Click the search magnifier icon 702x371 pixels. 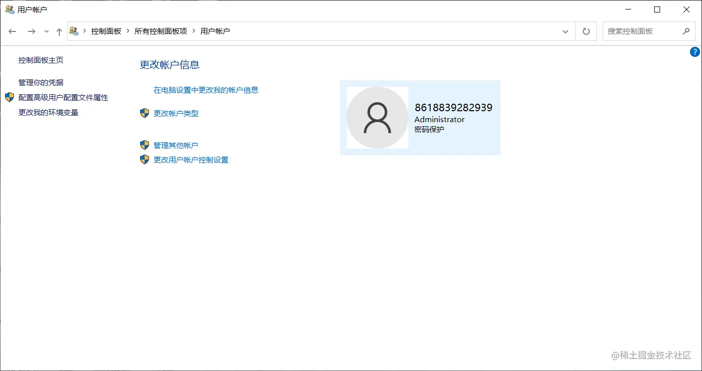[687, 31]
